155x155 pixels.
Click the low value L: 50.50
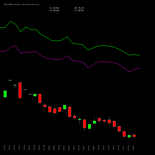coord(79,11)
